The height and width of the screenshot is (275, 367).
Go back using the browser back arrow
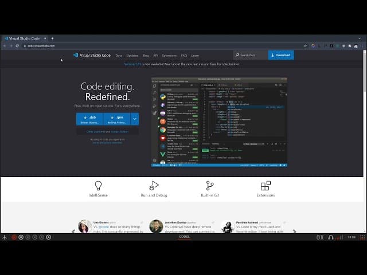coord(5,46)
